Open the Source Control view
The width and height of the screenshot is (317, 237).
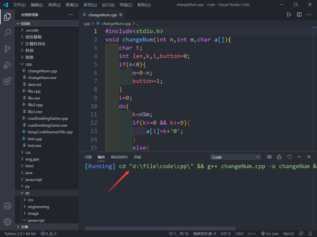point(7,49)
